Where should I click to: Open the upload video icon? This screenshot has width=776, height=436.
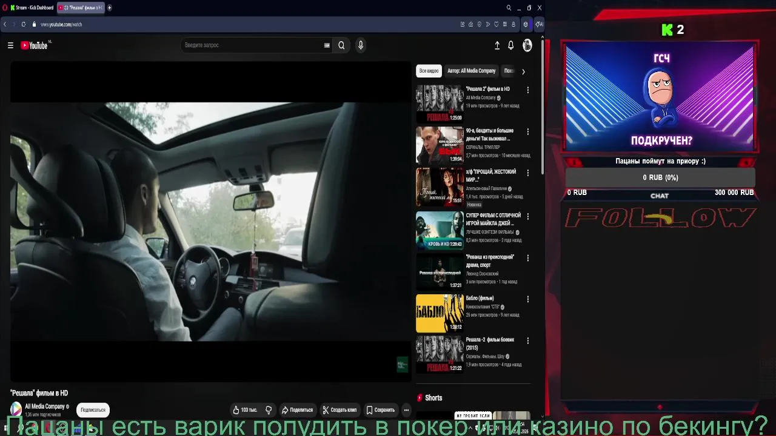click(x=497, y=45)
